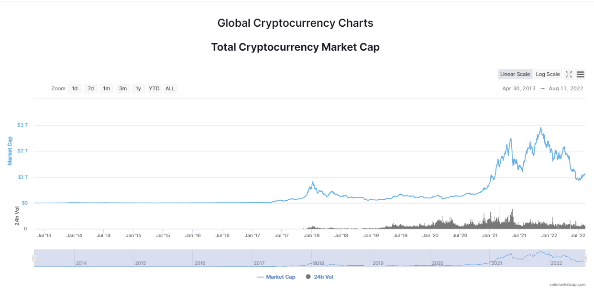This screenshot has height=293, width=594.
Task: Select the ALL zoom range
Action: coord(170,88)
